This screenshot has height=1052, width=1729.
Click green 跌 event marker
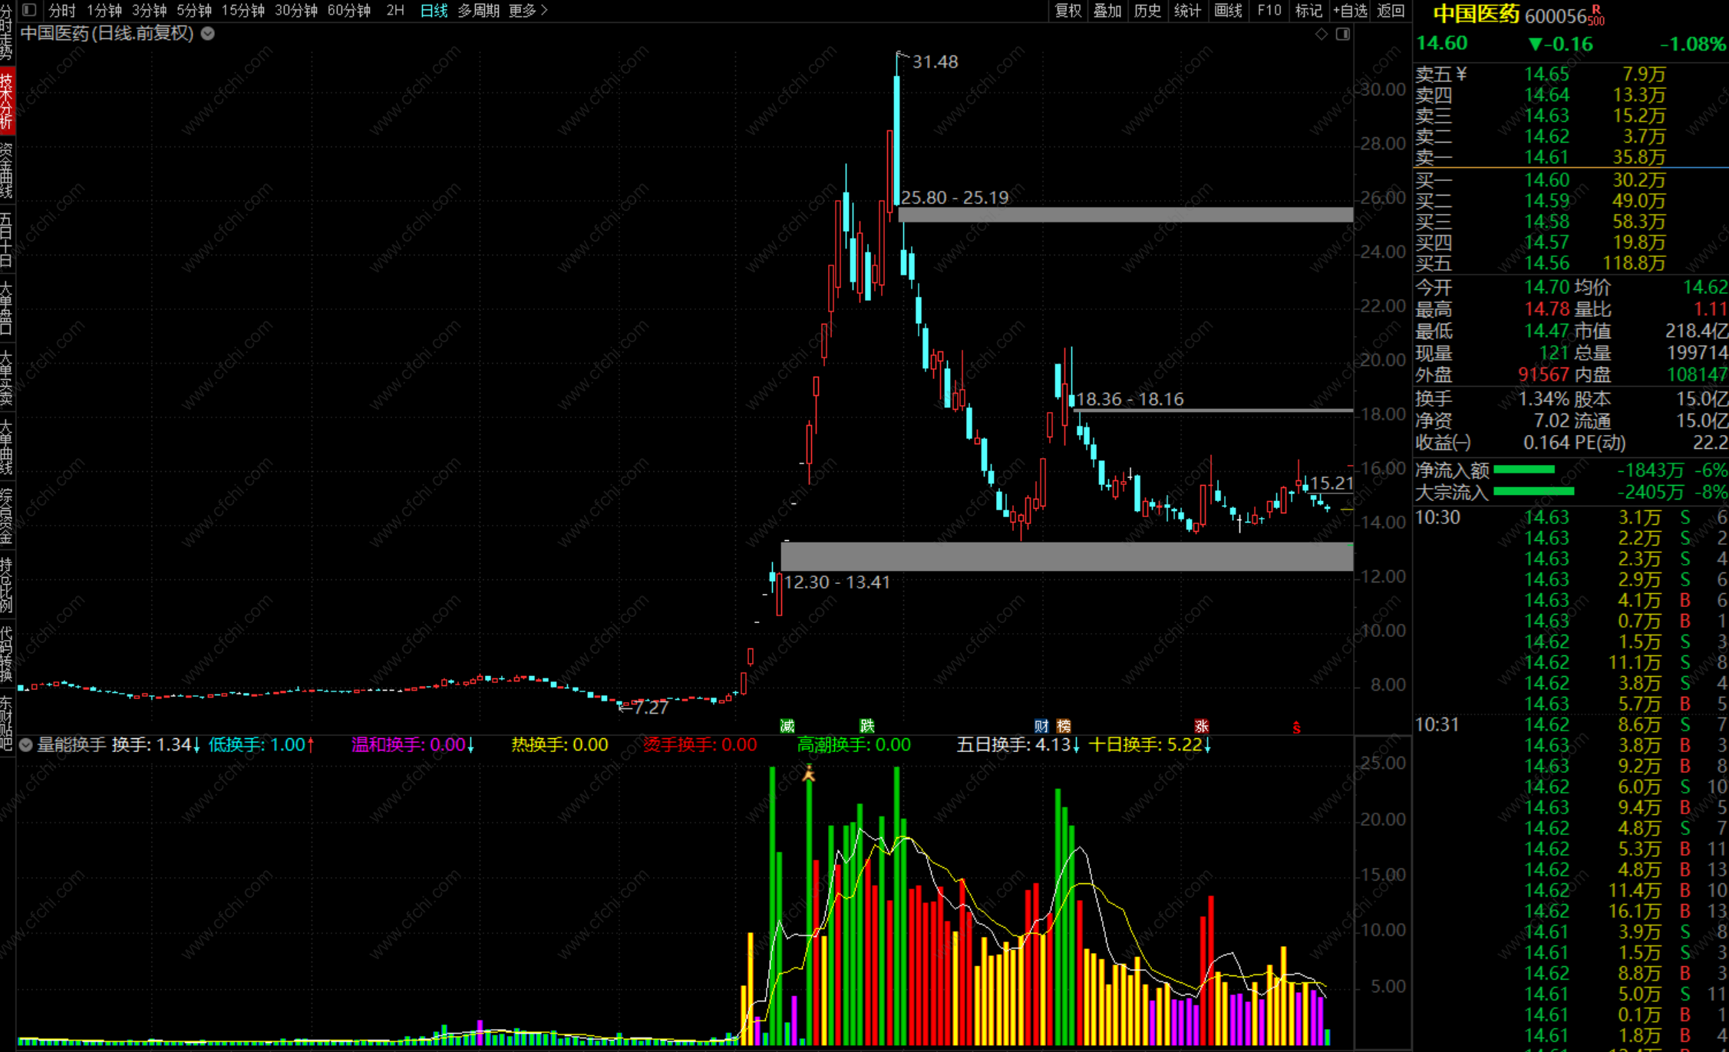click(866, 726)
